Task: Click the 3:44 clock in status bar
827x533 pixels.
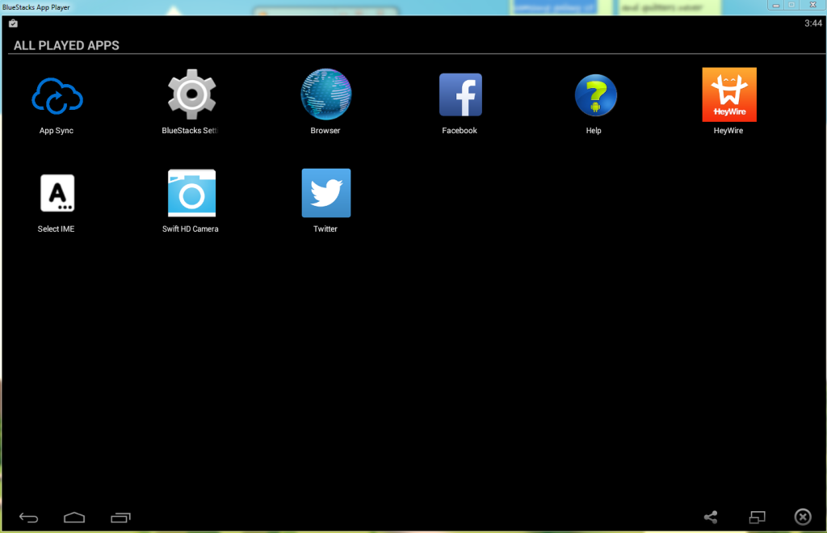Action: click(812, 23)
